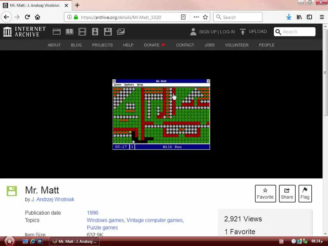
Task: Open the Images icon in Archive nav
Action: tap(121, 32)
